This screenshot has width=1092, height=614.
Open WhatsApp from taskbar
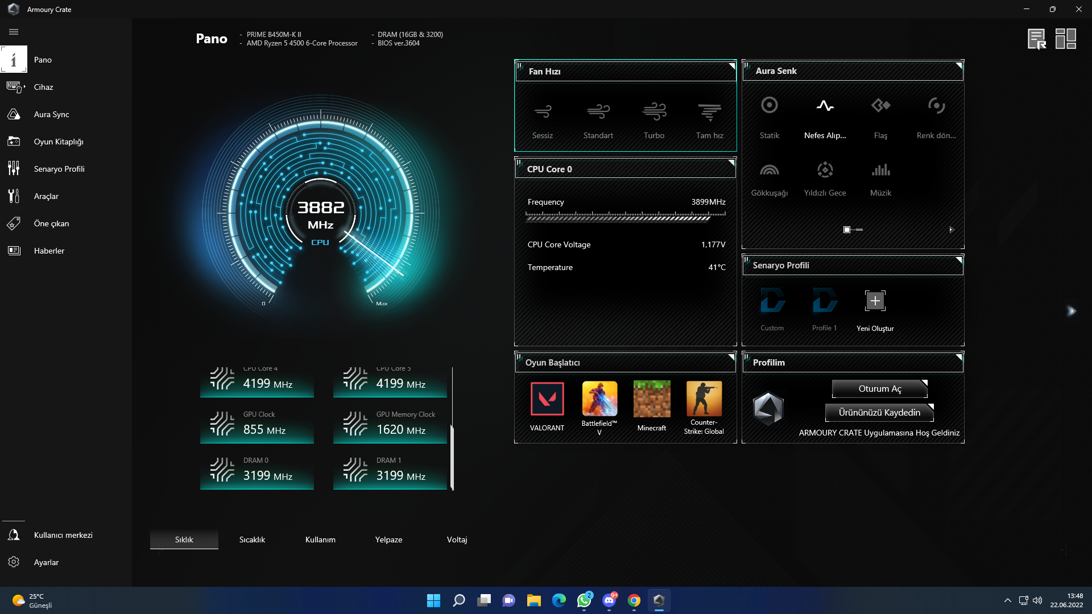(584, 600)
